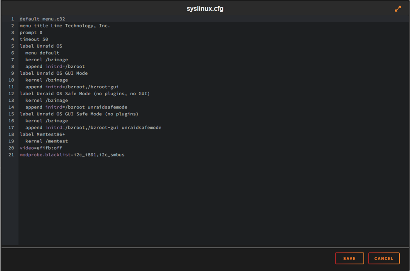Click the 'kernel /memtest' line

click(47, 141)
